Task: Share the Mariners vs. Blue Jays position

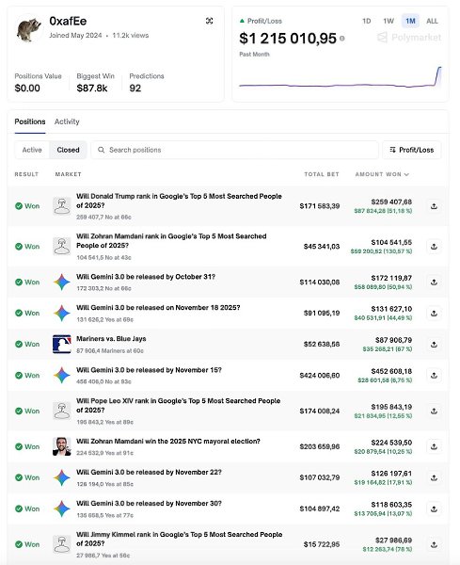Action: (434, 345)
